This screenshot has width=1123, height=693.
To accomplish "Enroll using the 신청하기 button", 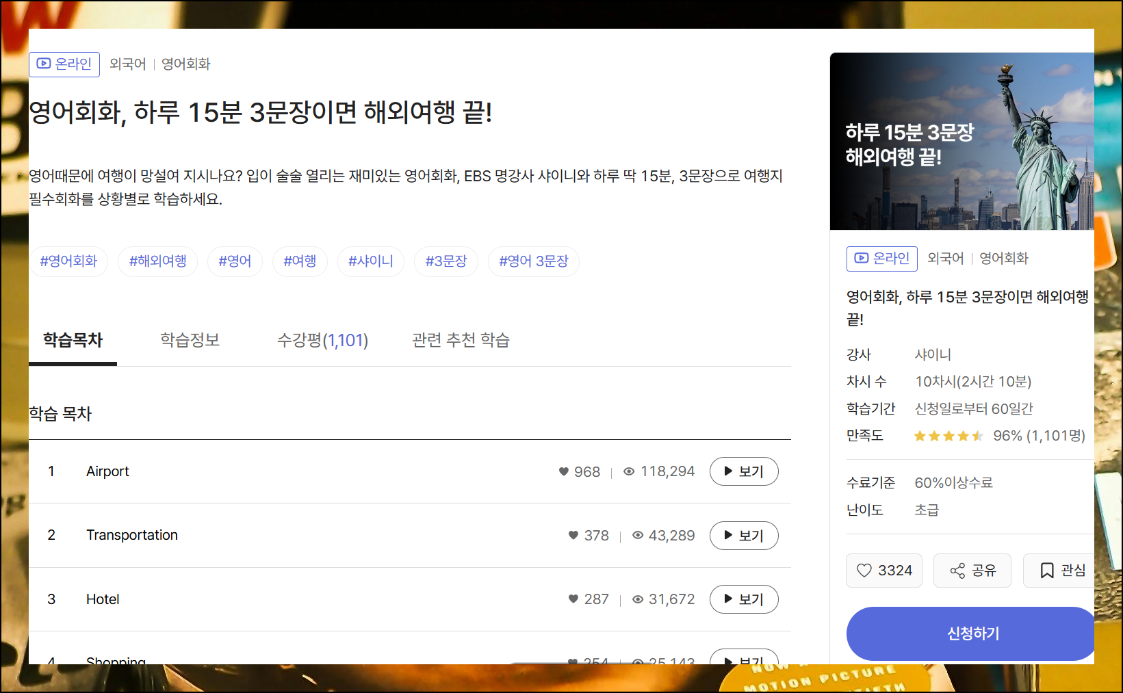I will coord(972,633).
